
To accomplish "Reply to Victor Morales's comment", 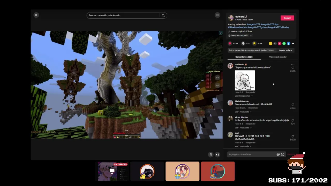I will pyautogui.click(x=250, y=124).
